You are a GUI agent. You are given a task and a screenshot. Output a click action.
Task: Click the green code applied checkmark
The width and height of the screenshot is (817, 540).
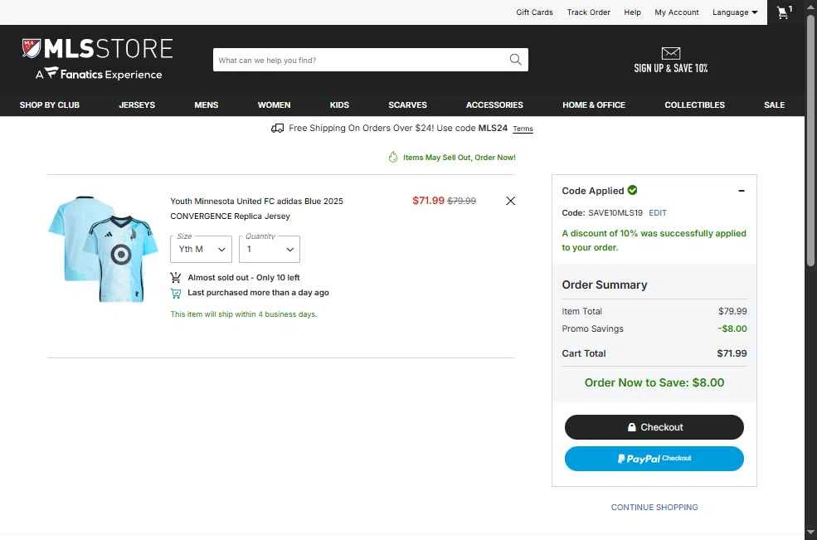[x=633, y=190]
